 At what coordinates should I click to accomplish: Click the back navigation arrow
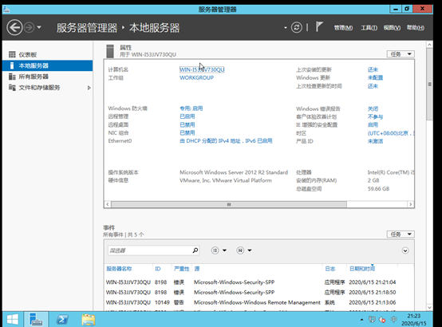[x=14, y=28]
